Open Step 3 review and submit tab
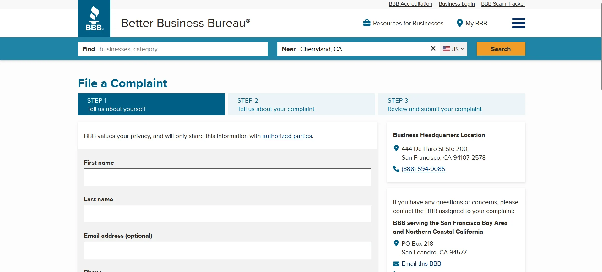Image resolution: width=602 pixels, height=272 pixels. [451, 104]
